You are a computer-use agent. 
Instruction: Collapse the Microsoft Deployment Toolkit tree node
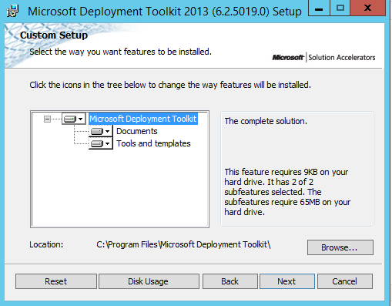pyautogui.click(x=47, y=119)
